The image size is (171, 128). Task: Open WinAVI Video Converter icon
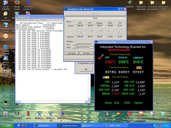[6, 61]
